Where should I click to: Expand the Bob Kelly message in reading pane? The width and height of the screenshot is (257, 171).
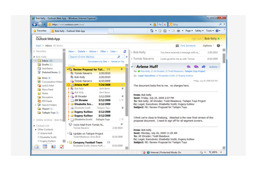[132, 53]
